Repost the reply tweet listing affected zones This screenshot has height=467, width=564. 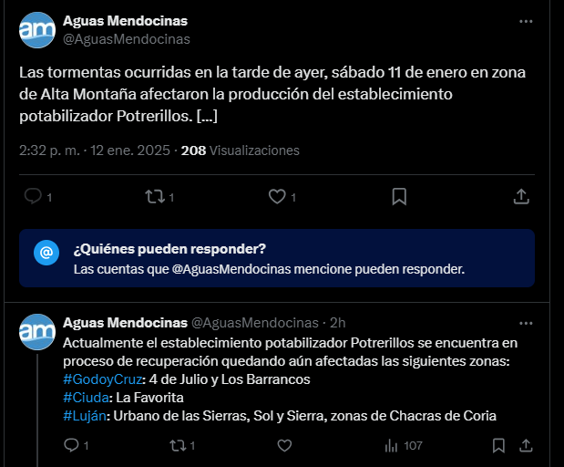click(178, 445)
